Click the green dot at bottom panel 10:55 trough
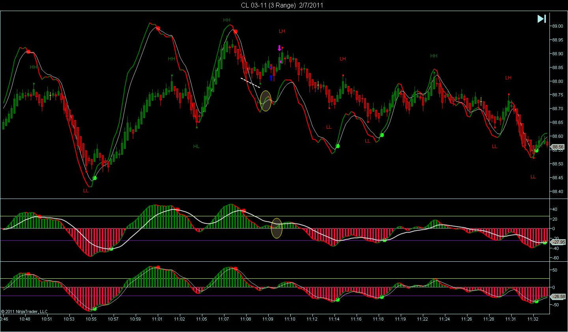Image resolution: width=568 pixels, height=332 pixels. 94,309
